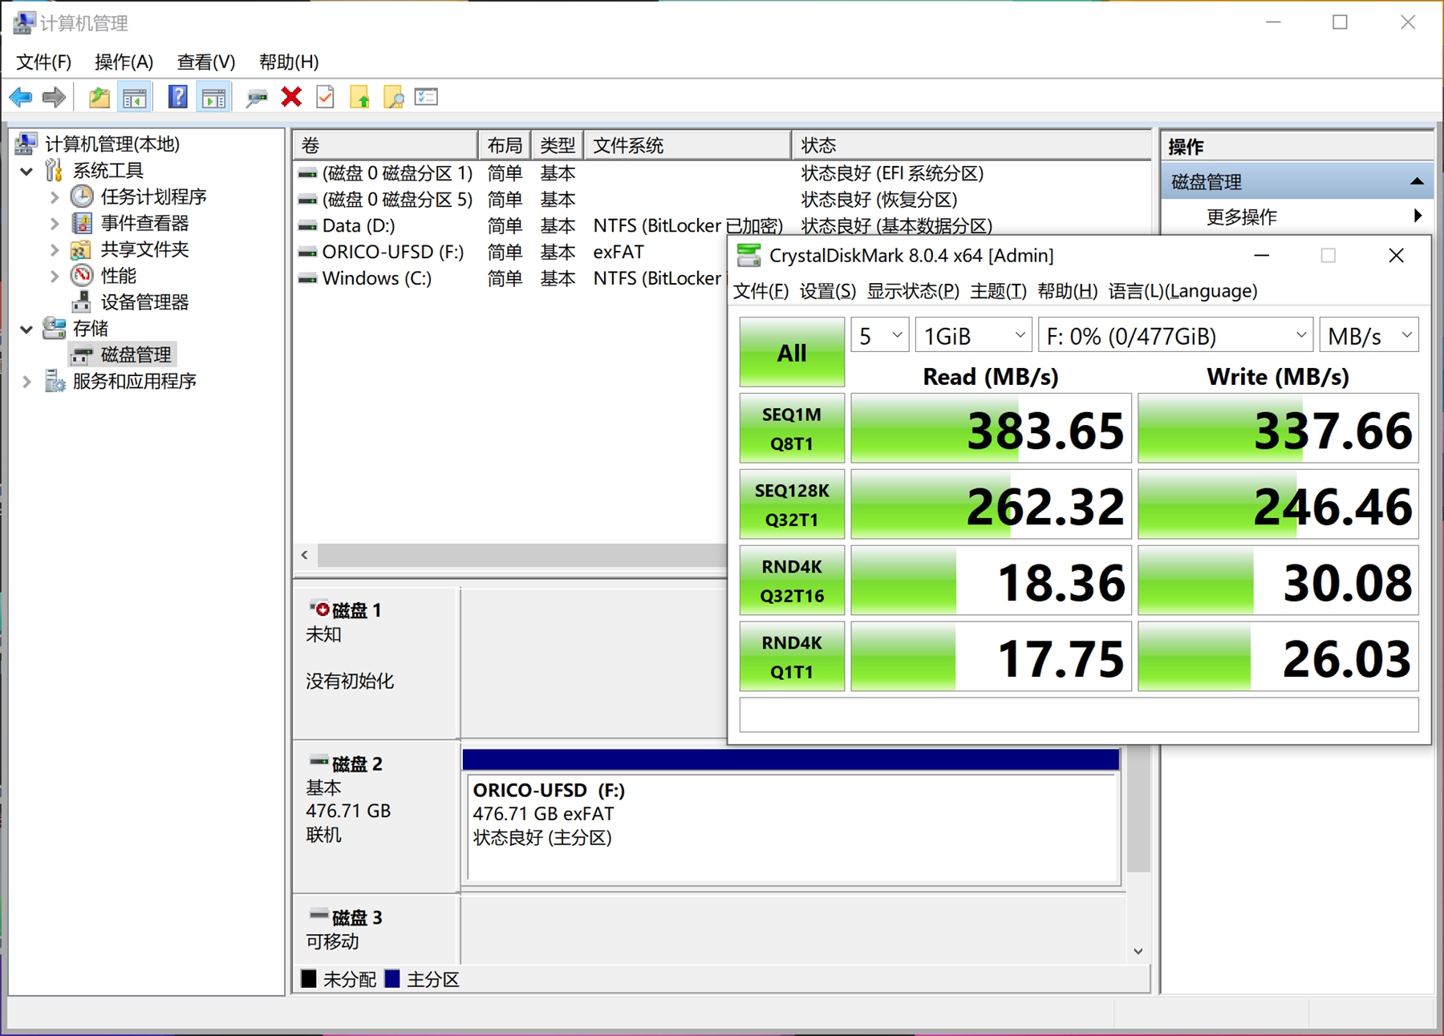Click the blue question mark Help icon
Image resolution: width=1444 pixels, height=1036 pixels.
pos(177,98)
